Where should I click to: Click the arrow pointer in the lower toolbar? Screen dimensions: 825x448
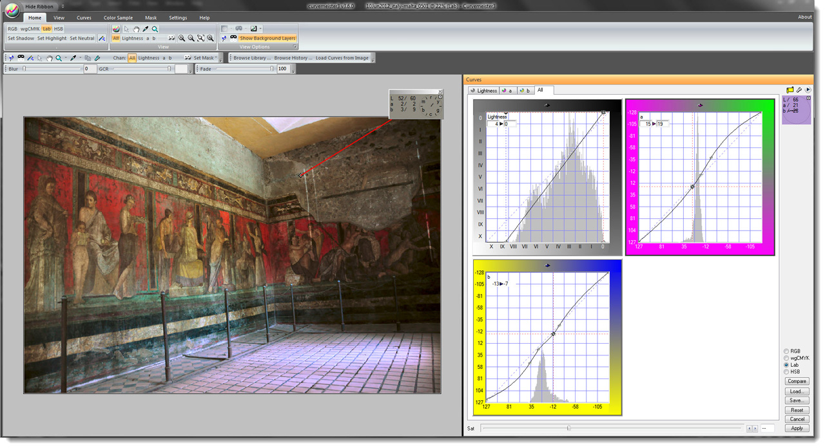[40, 58]
